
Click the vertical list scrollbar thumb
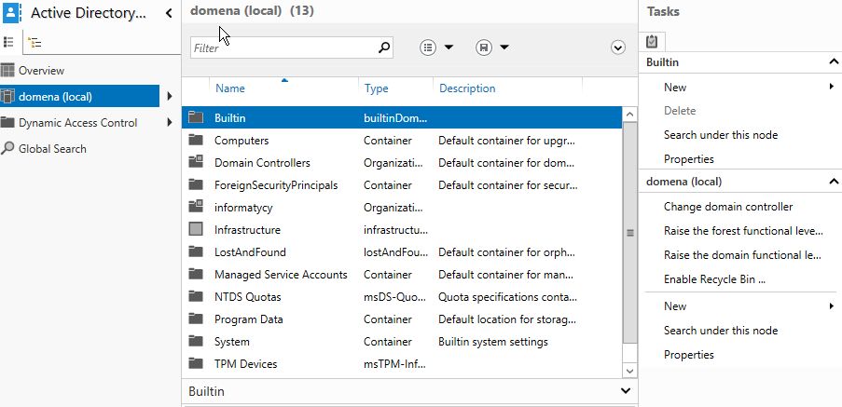(x=630, y=232)
